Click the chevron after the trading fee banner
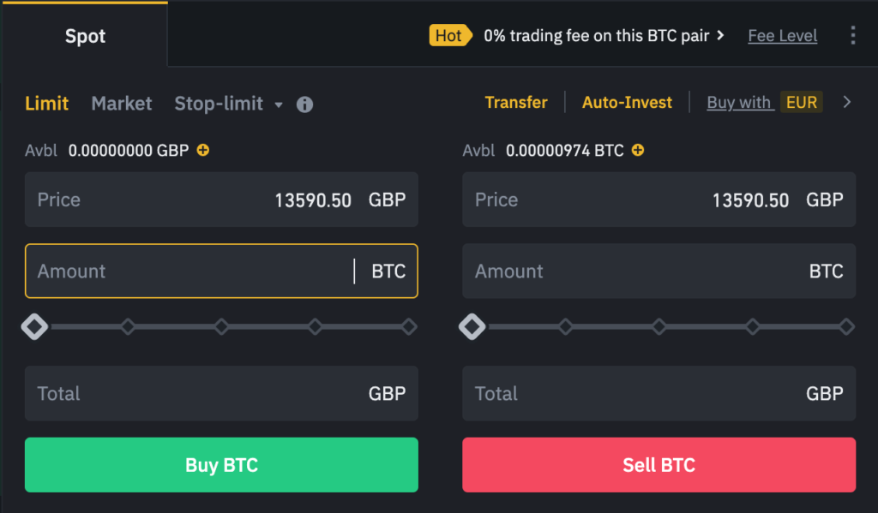 [720, 35]
